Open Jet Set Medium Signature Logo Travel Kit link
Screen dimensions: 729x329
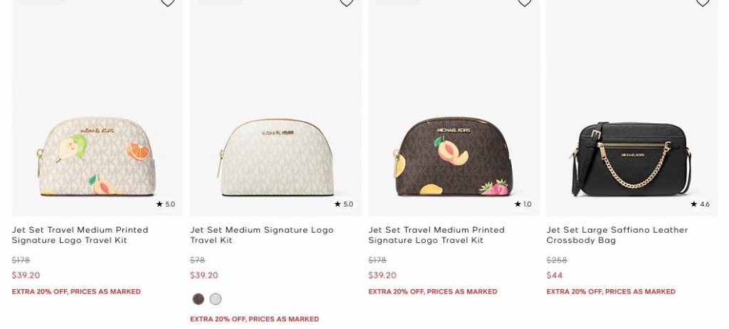pyautogui.click(x=262, y=235)
